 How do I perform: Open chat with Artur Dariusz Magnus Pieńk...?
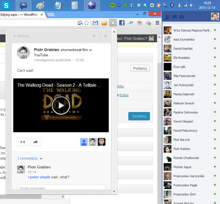click(191, 30)
